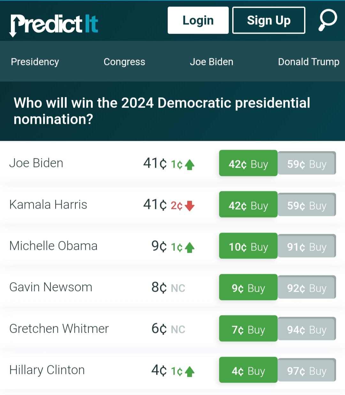
Task: Buy No on Gavin Newsom at 92¢
Action: pos(307,287)
